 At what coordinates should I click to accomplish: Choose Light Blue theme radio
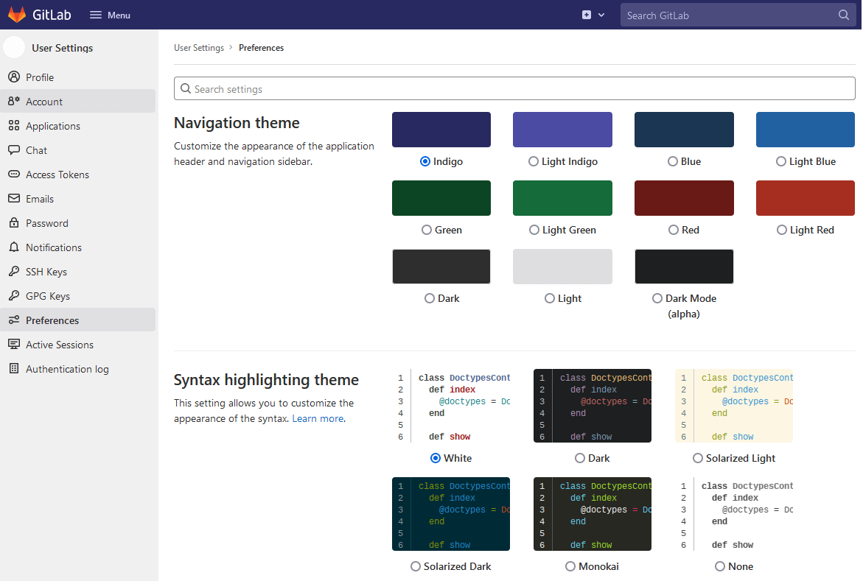coord(781,161)
